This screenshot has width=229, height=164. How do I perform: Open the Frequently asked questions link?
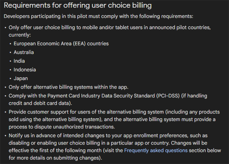coord(156,150)
